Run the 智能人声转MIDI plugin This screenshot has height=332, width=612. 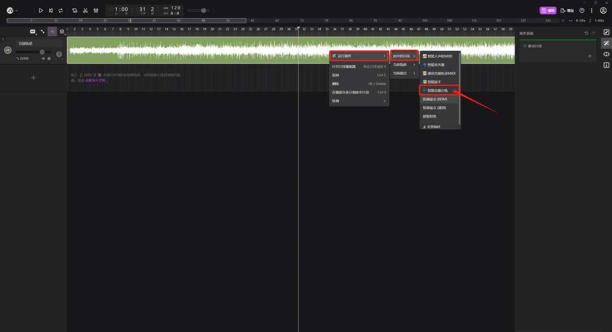point(439,56)
